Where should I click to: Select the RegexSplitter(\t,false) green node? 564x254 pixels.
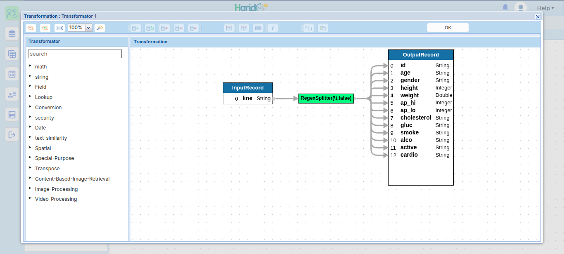coord(326,99)
